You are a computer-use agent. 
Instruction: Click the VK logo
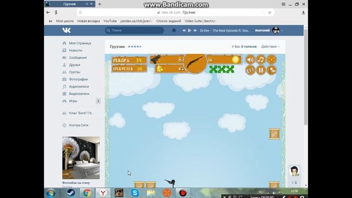coord(67,30)
